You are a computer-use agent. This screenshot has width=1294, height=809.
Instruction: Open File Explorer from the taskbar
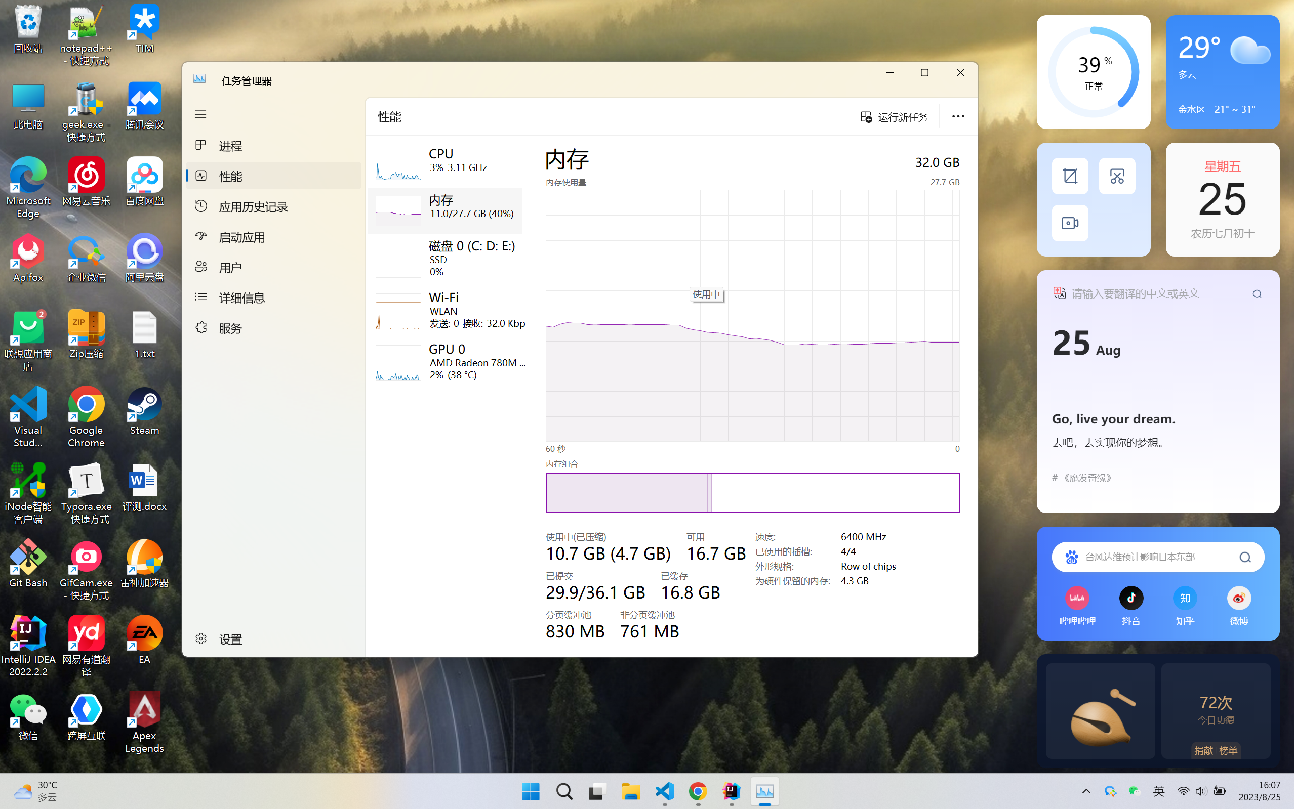point(631,791)
